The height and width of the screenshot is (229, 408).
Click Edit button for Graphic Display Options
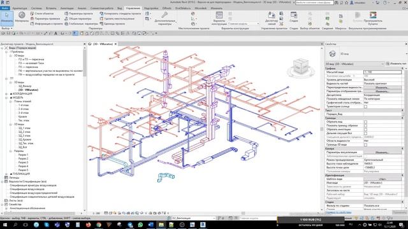pyautogui.click(x=382, y=92)
